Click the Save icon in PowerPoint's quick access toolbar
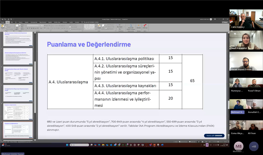The width and height of the screenshot is (263, 155). click(2, 19)
